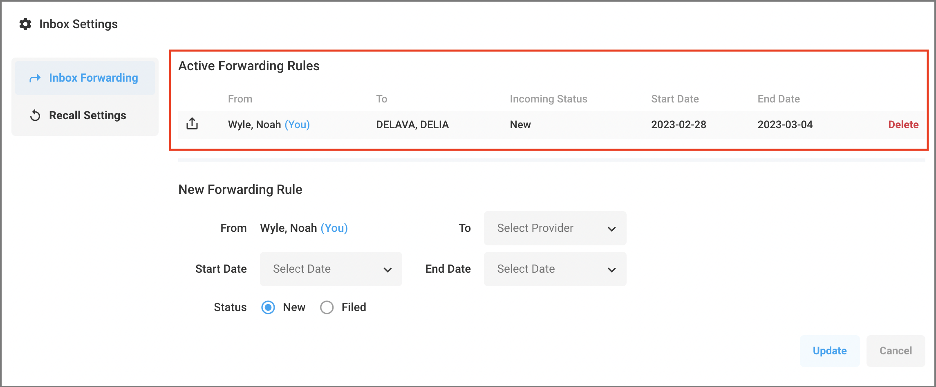
Task: Click the circular recall arrow icon
Action: click(35, 116)
